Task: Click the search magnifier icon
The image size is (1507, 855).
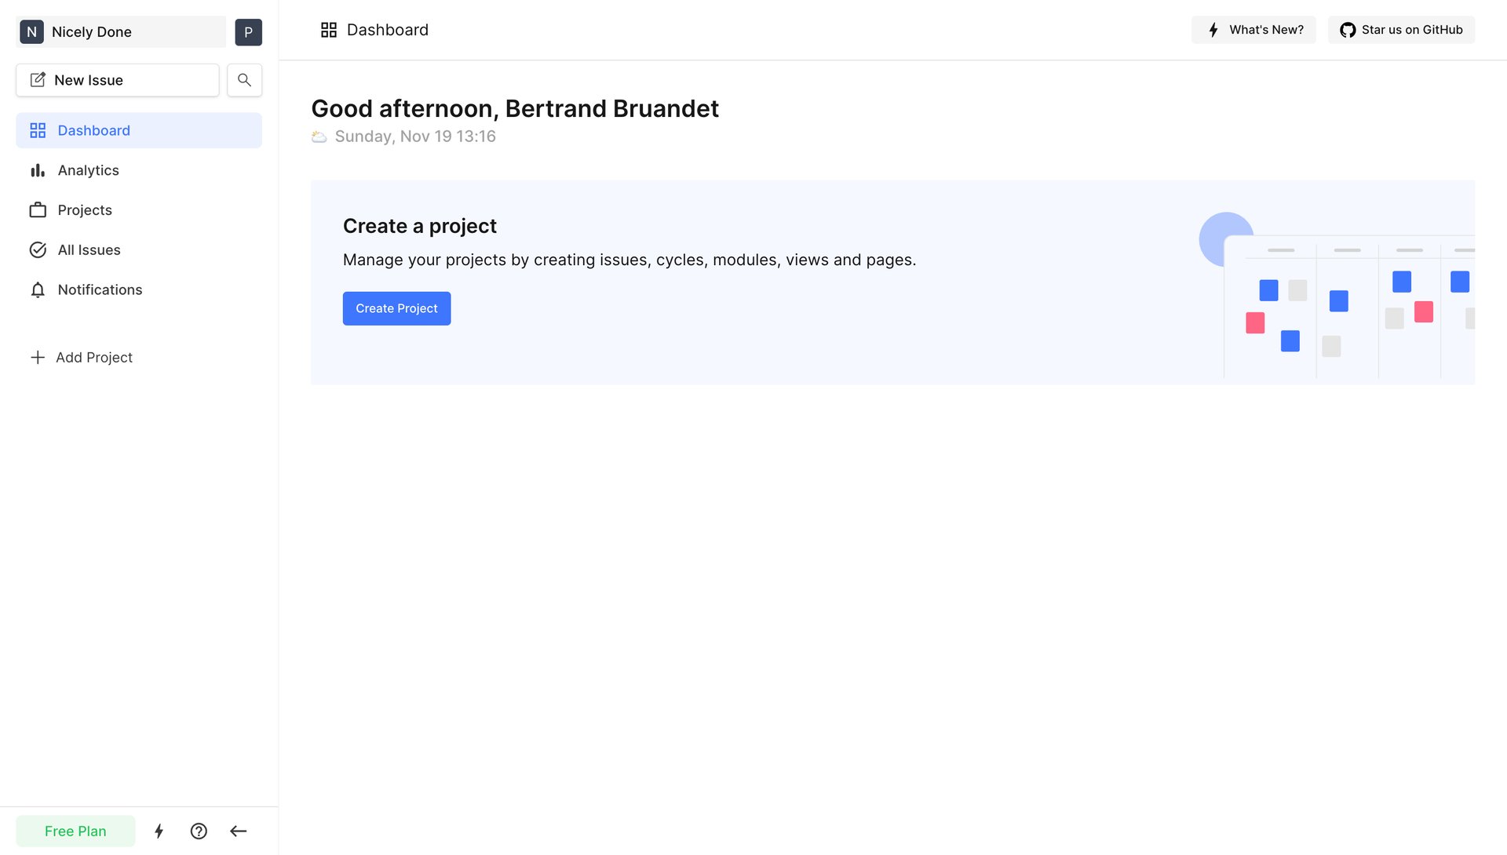Action: click(x=244, y=80)
